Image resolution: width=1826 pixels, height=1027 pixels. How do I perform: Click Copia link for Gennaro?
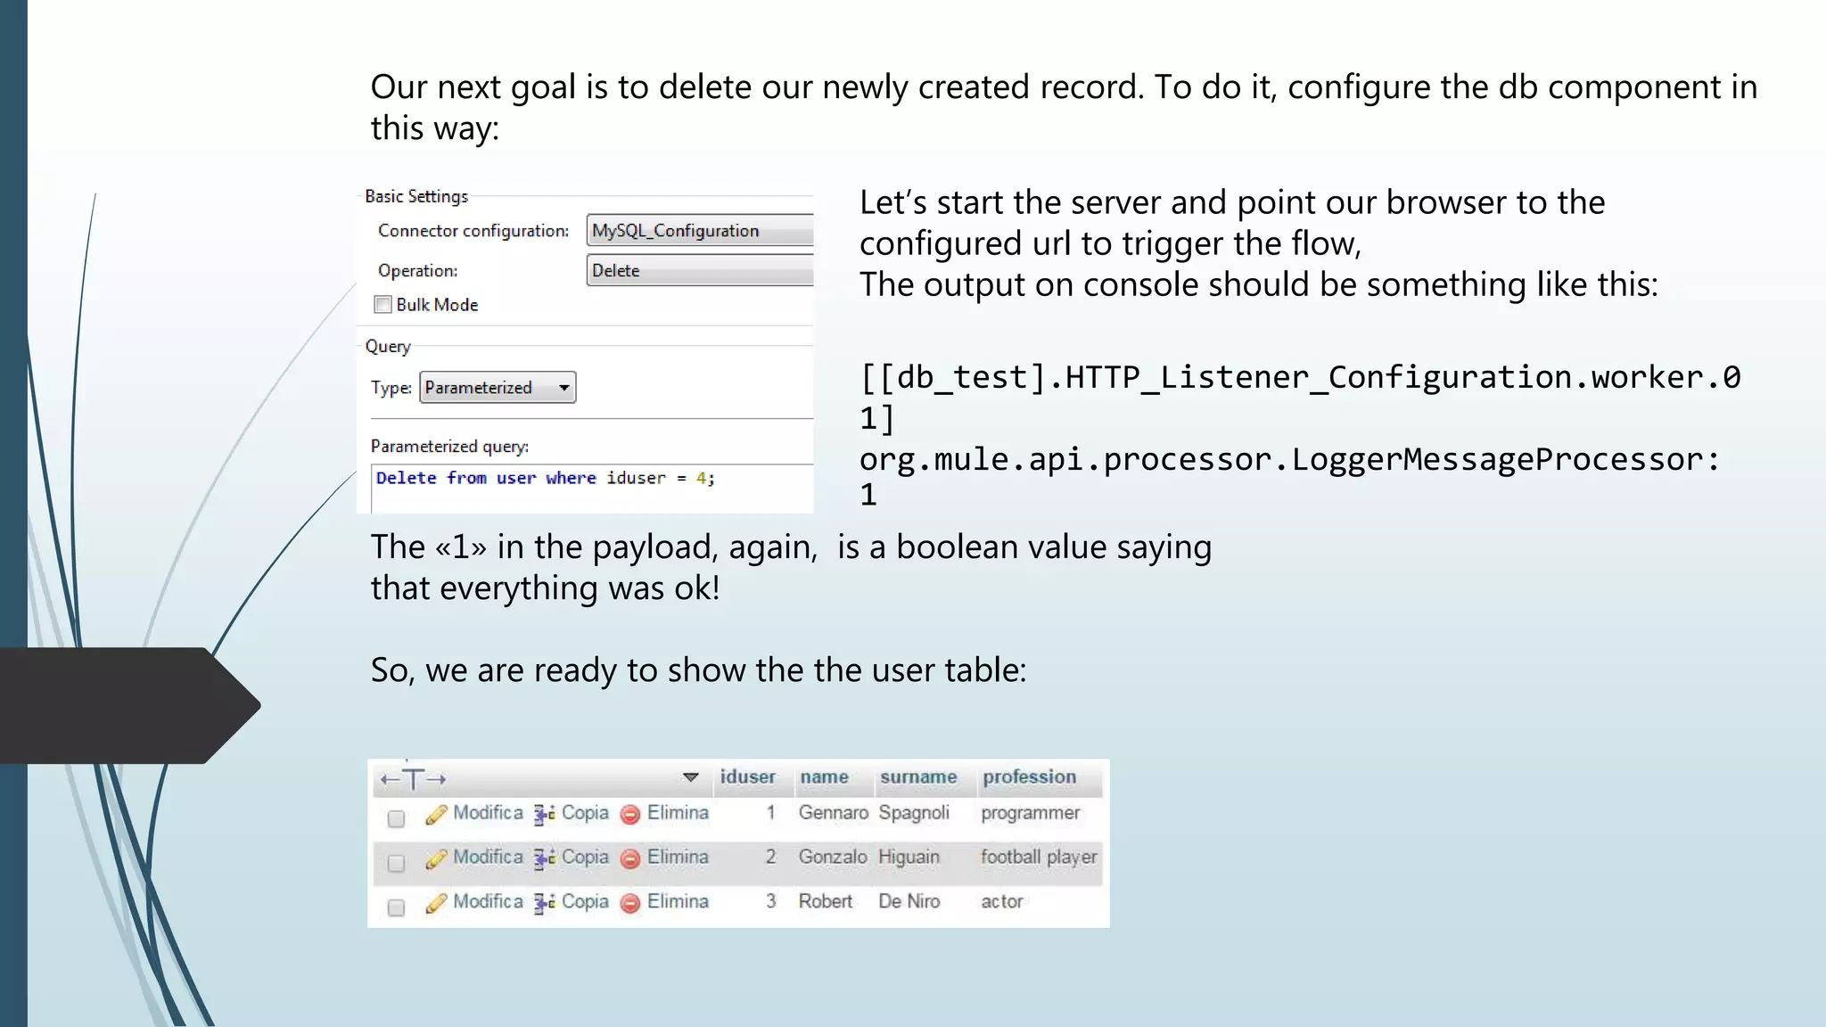pyautogui.click(x=585, y=813)
